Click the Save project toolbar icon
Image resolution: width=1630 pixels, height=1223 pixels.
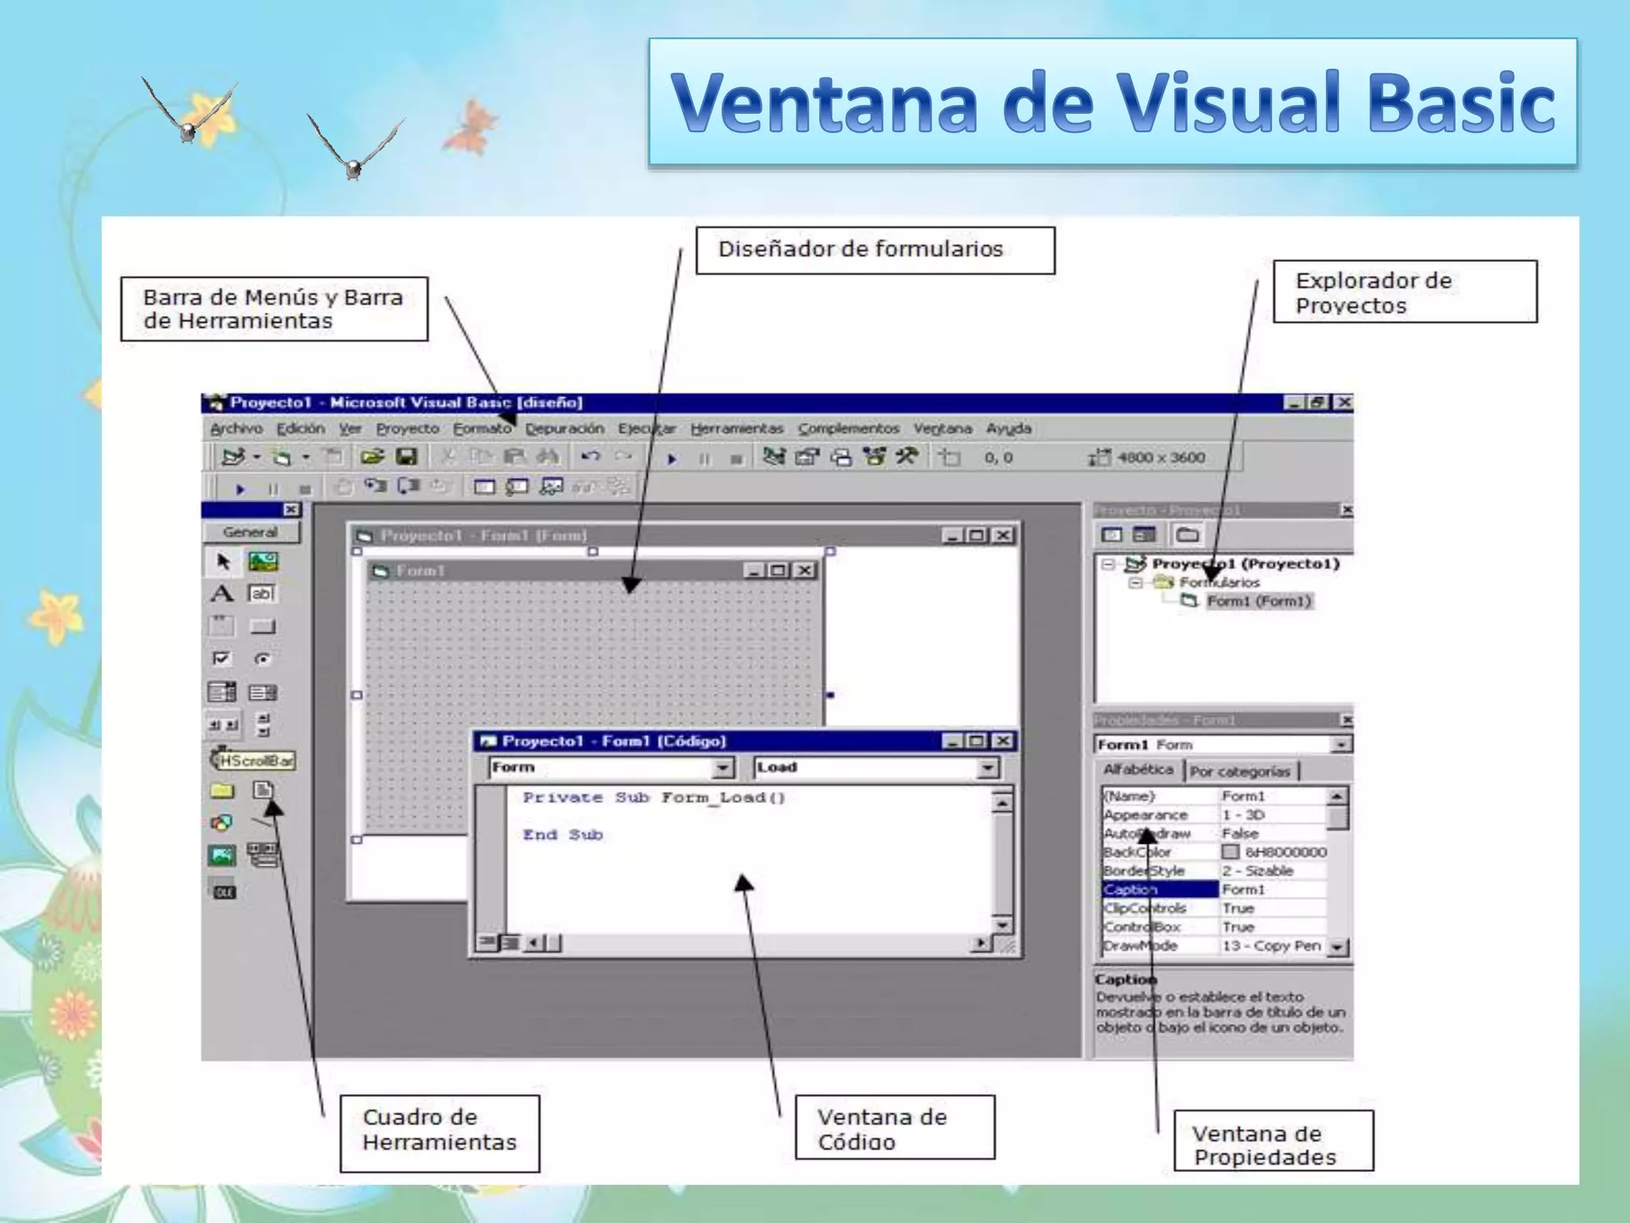click(407, 457)
